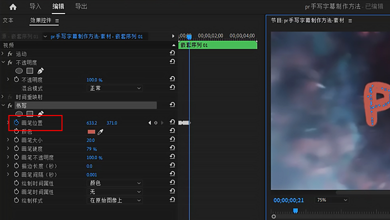Create rectangle mask under 书写
This screenshot has height=220, width=390.
point(30,114)
